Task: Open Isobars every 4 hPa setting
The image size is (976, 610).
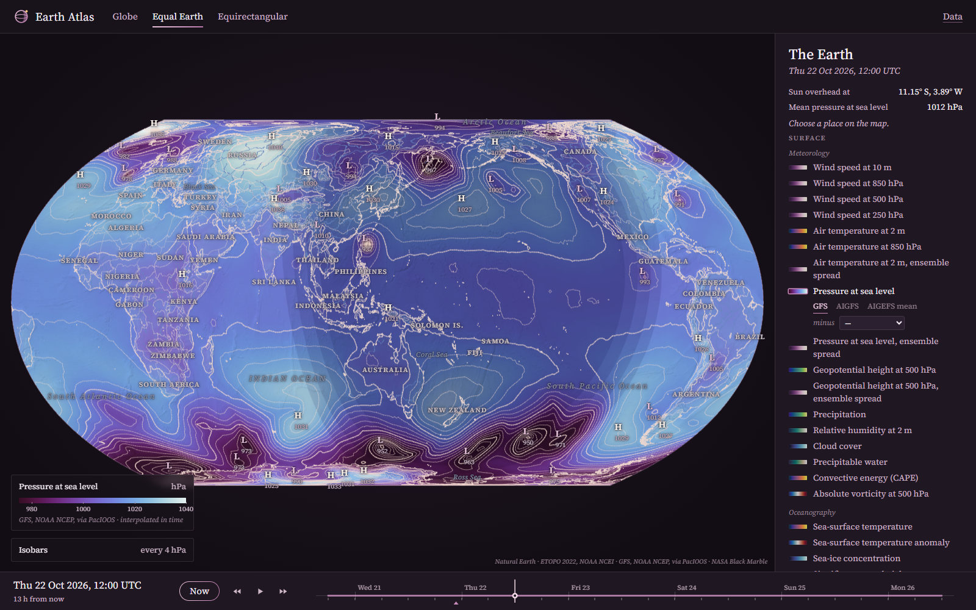Action: 102,550
